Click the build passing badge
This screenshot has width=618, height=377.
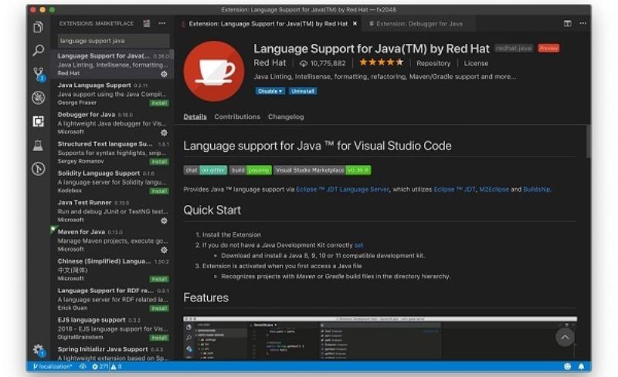pyautogui.click(x=250, y=170)
